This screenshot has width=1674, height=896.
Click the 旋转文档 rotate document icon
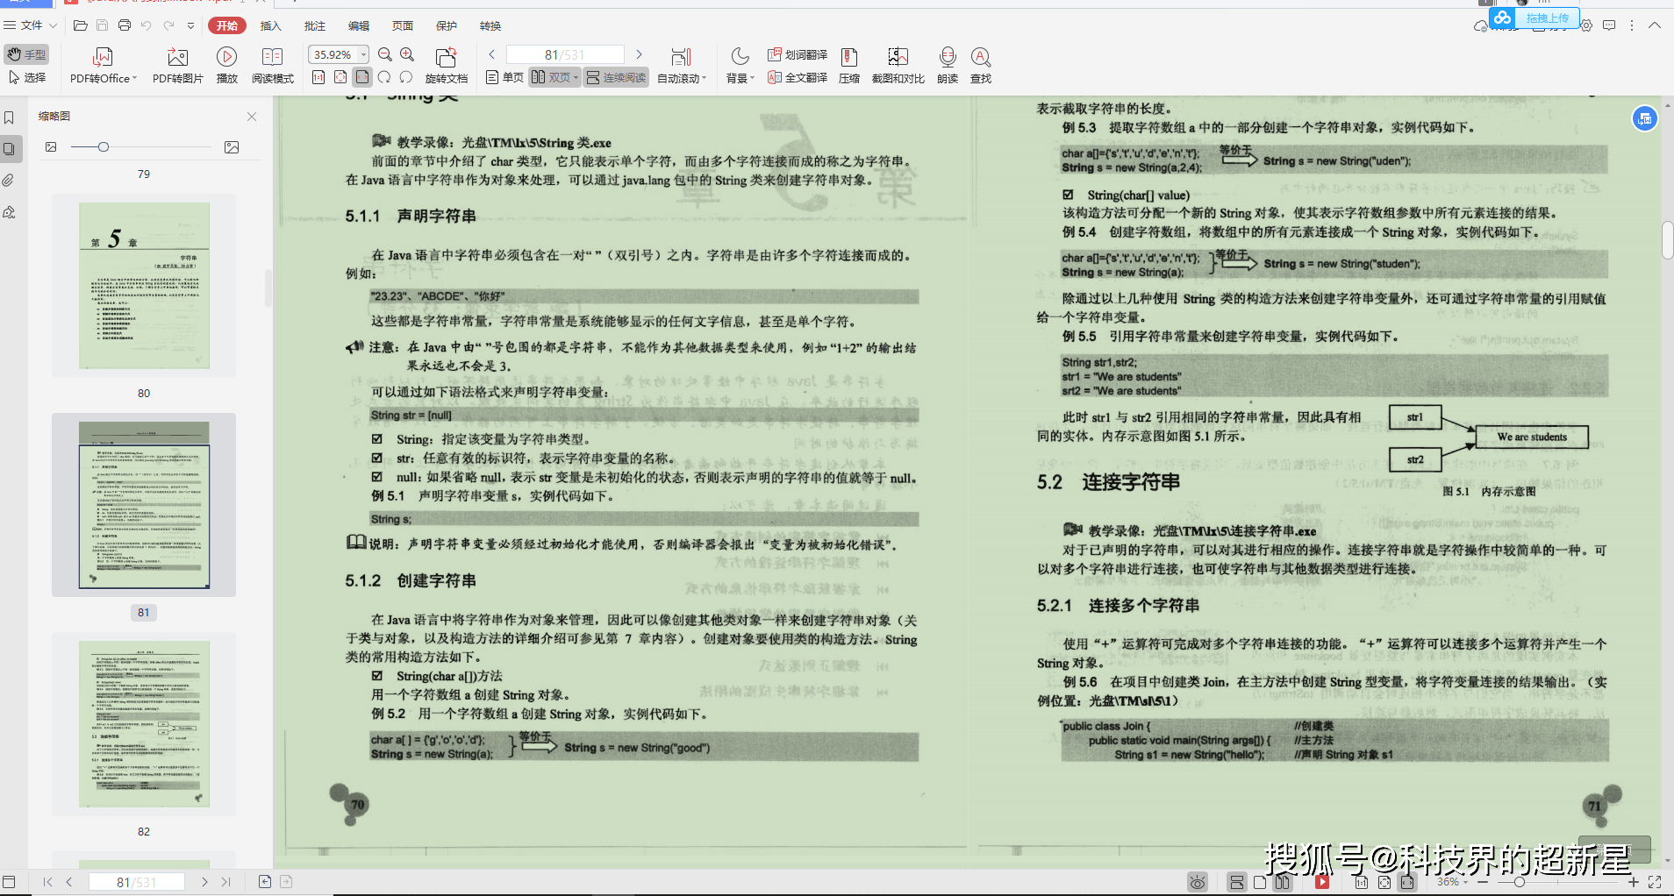point(446,58)
